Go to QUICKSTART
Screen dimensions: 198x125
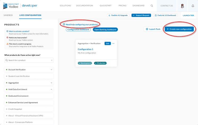[x=106, y=6]
